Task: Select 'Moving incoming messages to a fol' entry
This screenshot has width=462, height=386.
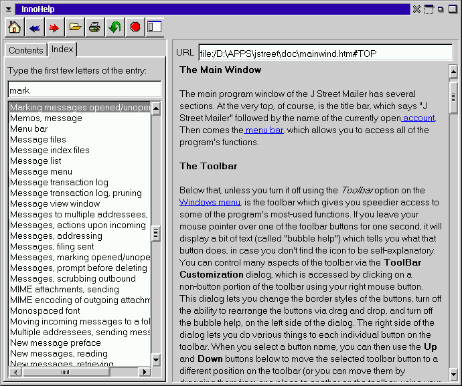Action: click(80, 321)
